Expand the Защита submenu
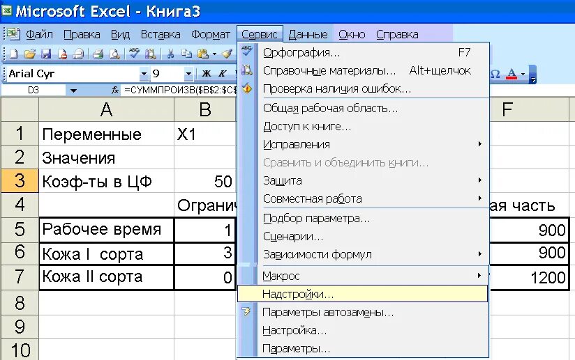Viewport: 575px width, 360px height. pyautogui.click(x=479, y=180)
